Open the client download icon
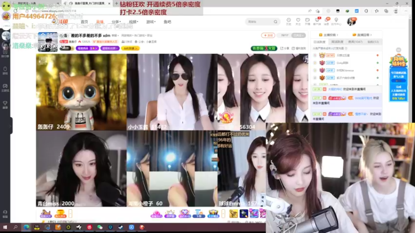 [x=317, y=21]
